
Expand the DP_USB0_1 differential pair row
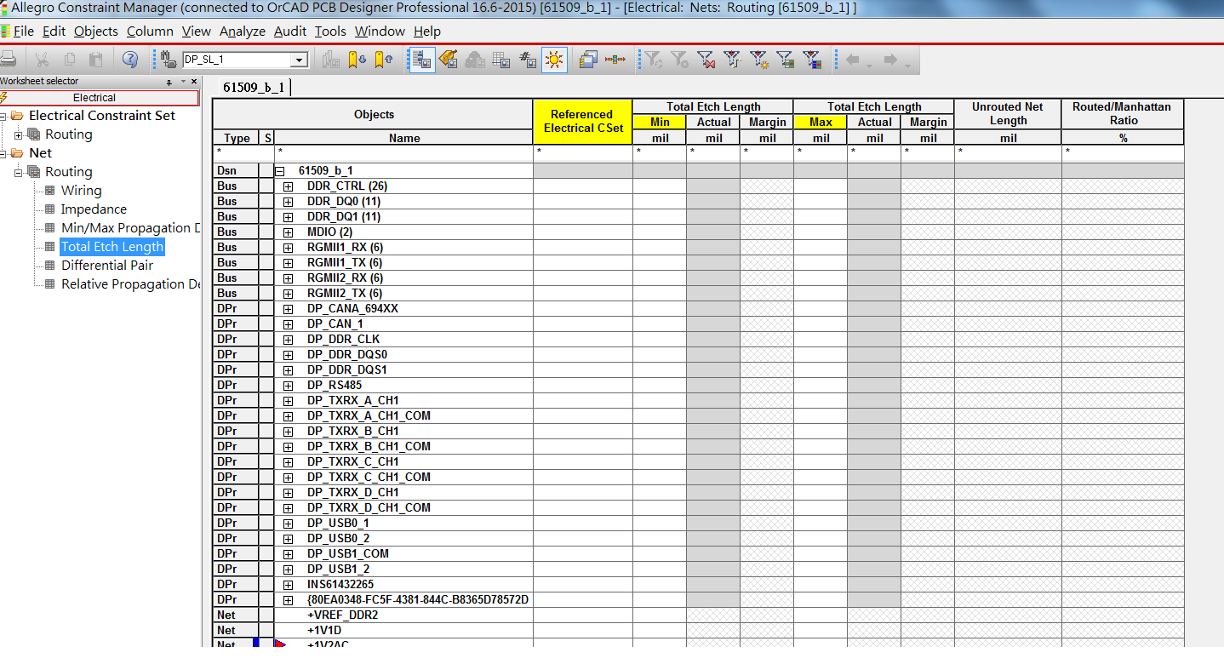coord(288,524)
